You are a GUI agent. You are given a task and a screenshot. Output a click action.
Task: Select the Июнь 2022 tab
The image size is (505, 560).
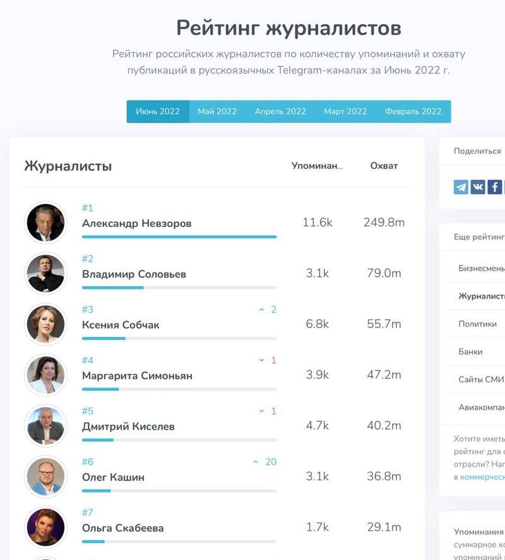[x=158, y=111]
